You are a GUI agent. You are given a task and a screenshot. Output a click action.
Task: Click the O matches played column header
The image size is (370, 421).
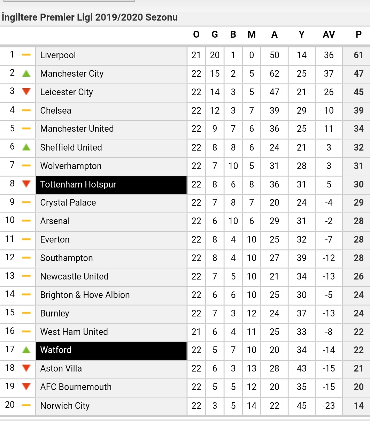[x=196, y=35]
